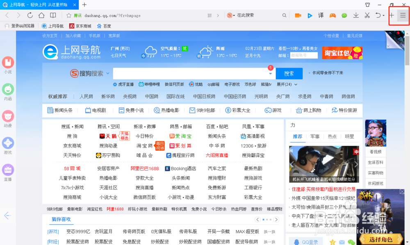
Task: Click the QQ登录 button
Action: [306, 242]
